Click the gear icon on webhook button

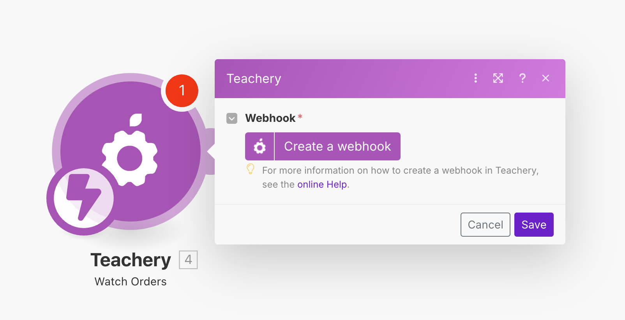pos(260,146)
